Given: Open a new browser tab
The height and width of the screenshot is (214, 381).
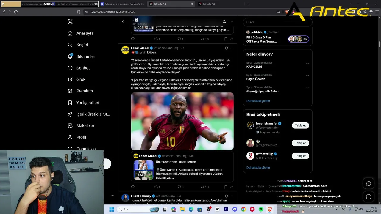Looking at the screenshot, I should click(x=248, y=4).
